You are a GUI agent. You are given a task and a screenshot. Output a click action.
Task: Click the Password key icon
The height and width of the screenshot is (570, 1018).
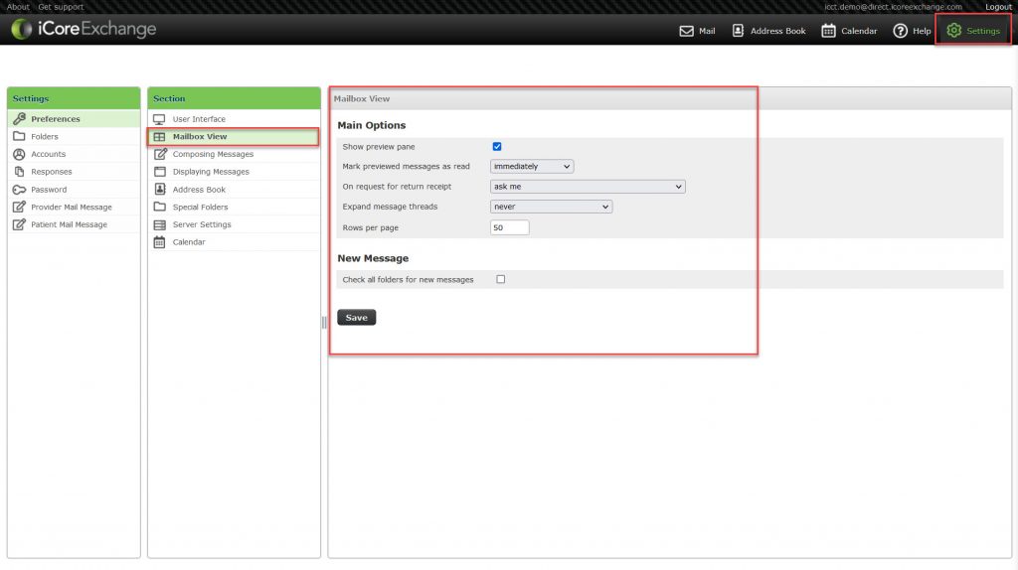coord(20,190)
